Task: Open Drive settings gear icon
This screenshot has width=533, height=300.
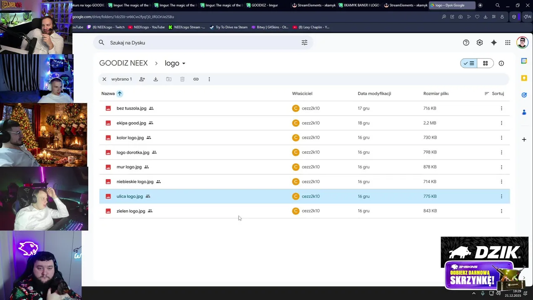Action: point(480,42)
